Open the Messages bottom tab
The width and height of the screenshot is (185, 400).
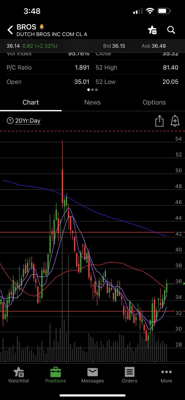point(92,375)
